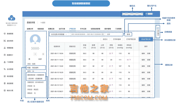Click 查看 for the 2021-06-11 13:22 record
Viewport: 176px width, 103px height.
tap(149, 66)
